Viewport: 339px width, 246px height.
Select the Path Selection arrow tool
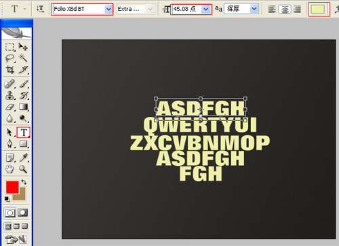(9, 133)
